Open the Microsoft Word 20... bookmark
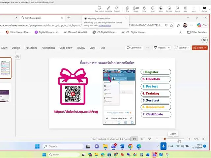 coord(76,32)
